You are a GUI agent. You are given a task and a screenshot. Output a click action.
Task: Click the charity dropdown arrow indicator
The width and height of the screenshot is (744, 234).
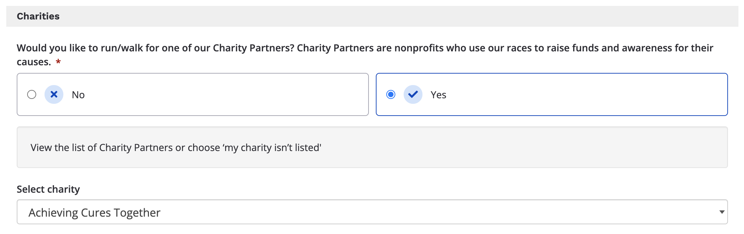pyautogui.click(x=722, y=212)
